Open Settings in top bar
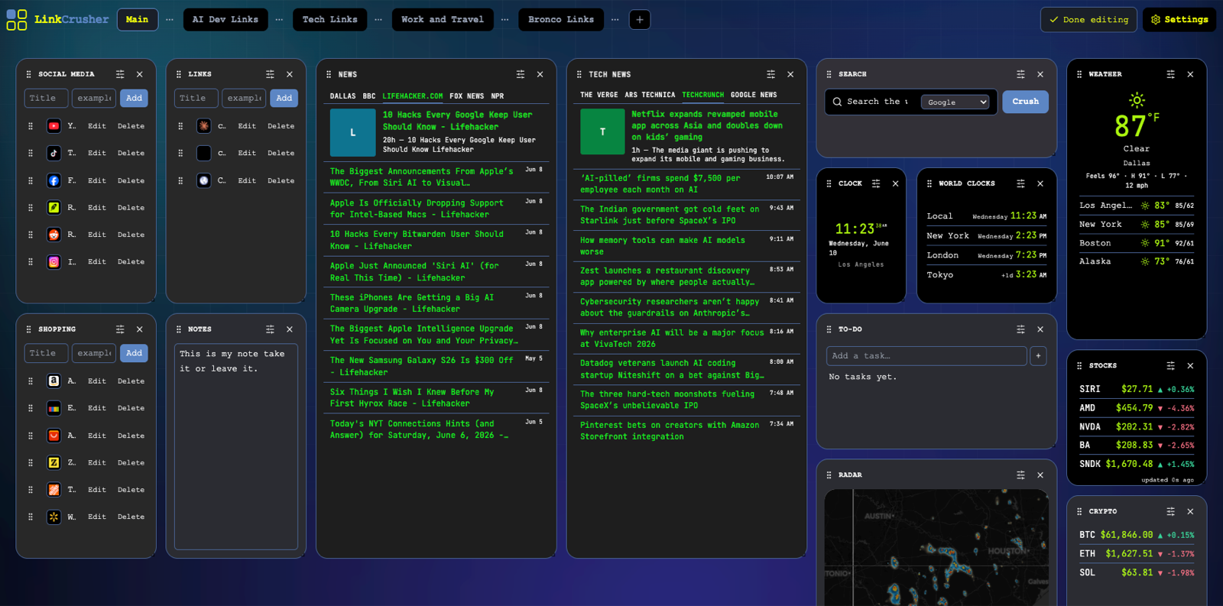This screenshot has width=1223, height=606. pos(1179,19)
